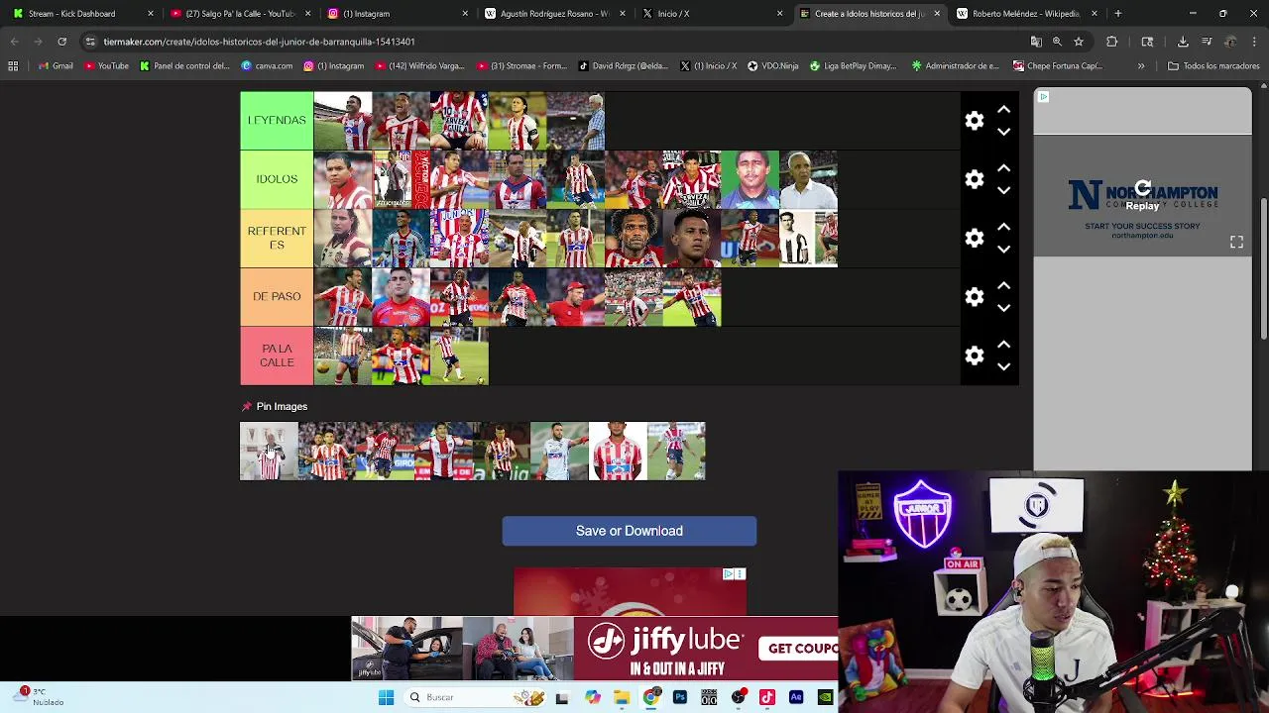Open settings gear for LEYENDAS tier
The image size is (1269, 713).
coord(975,121)
